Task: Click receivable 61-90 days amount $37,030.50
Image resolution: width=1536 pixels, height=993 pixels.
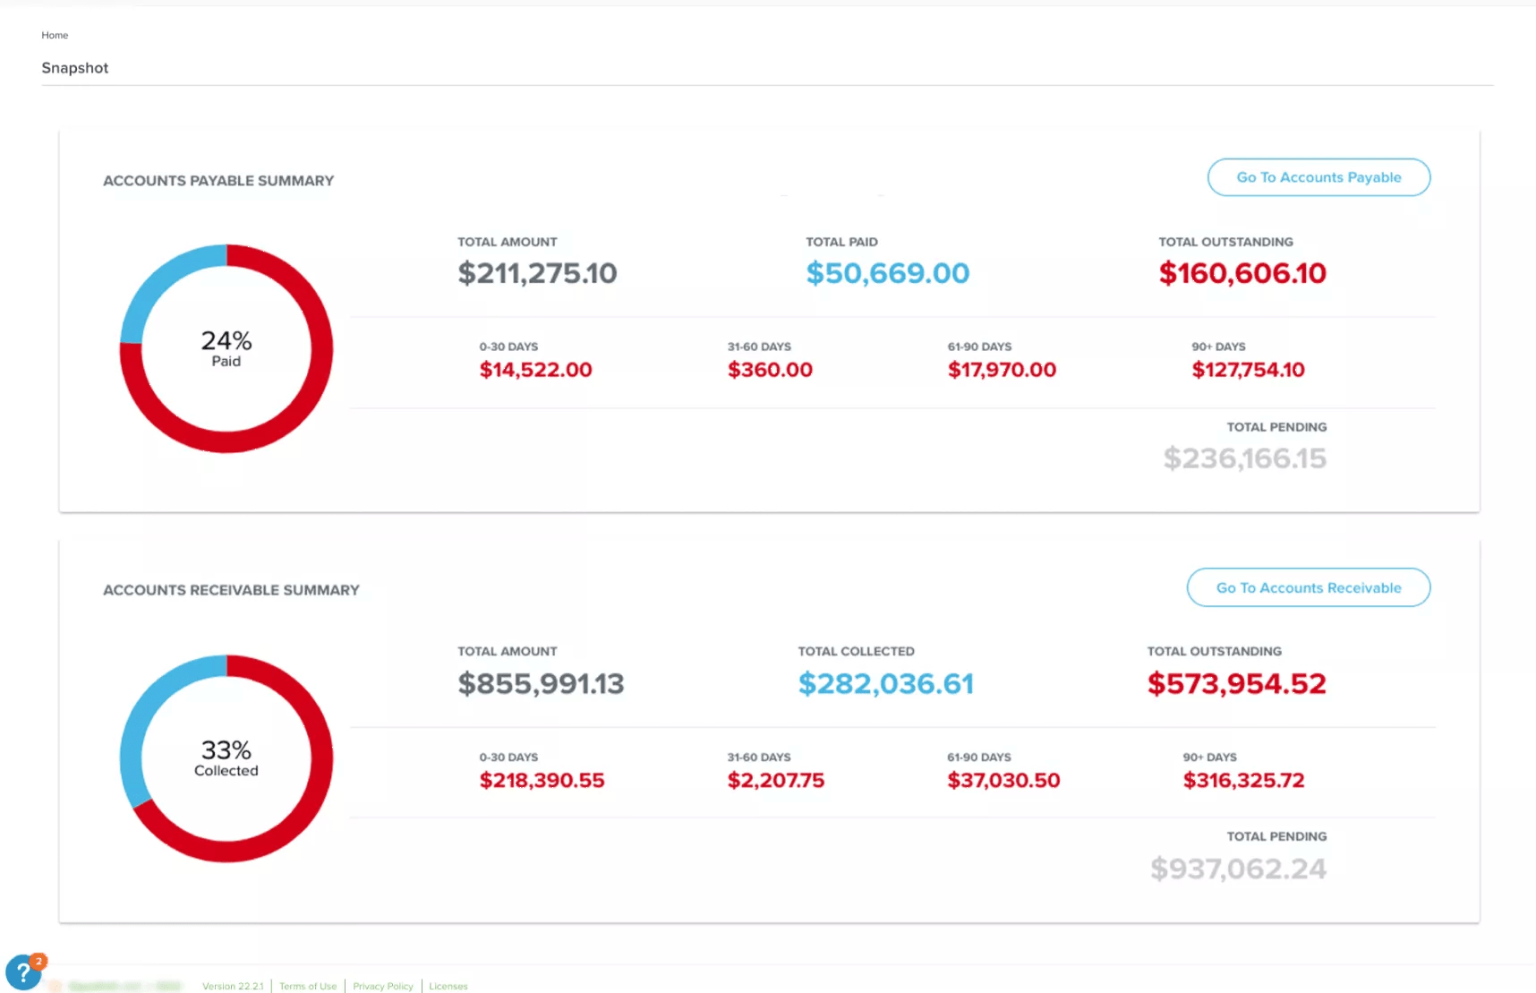Action: 1003,781
